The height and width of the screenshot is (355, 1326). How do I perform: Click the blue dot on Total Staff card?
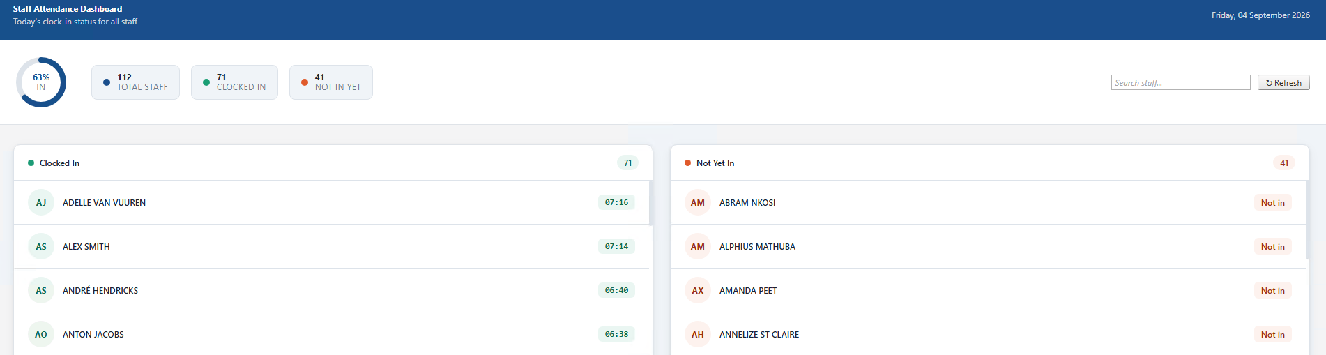(107, 82)
